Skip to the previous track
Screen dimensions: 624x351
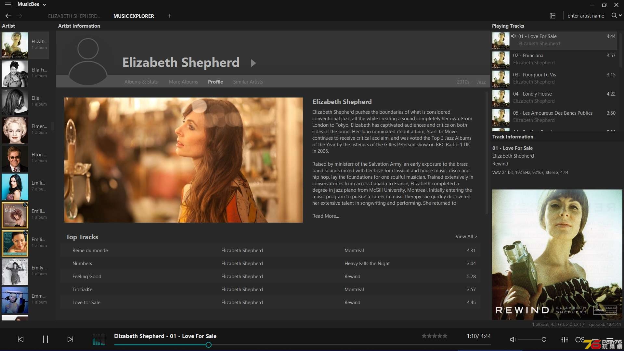tap(20, 339)
